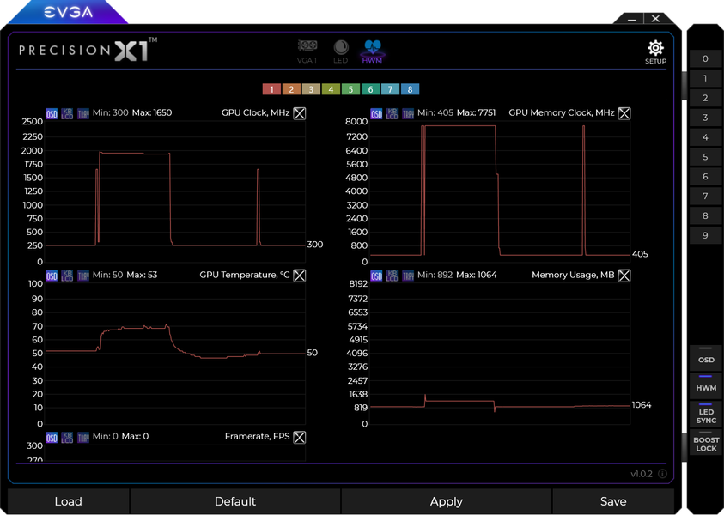Pick red color swatch number 1
The image size is (724, 515).
[271, 89]
